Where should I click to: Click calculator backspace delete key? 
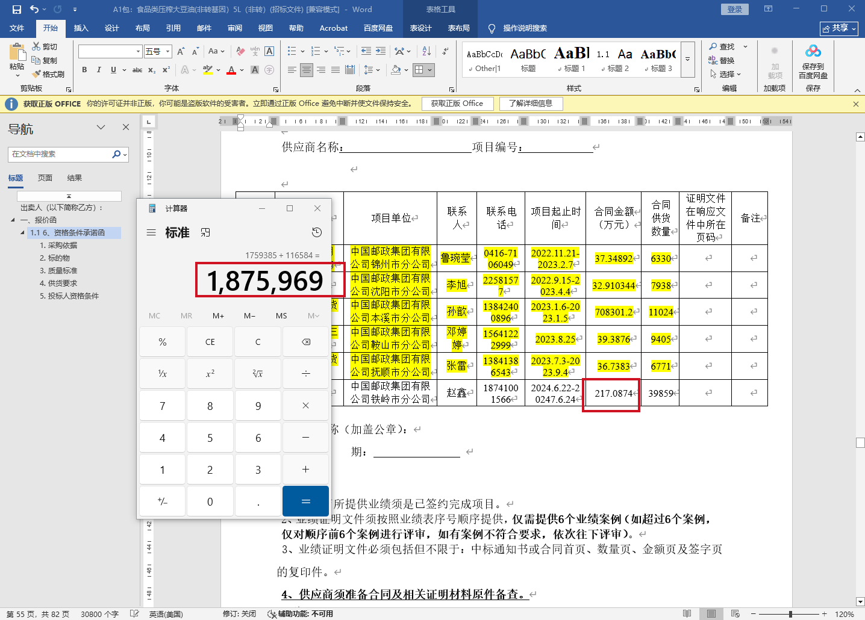[305, 342]
